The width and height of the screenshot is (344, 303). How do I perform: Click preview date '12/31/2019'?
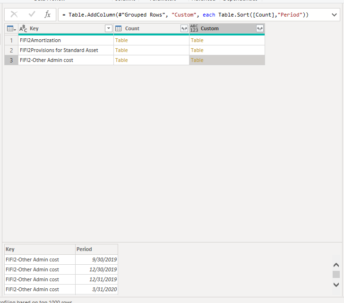[x=96, y=279]
